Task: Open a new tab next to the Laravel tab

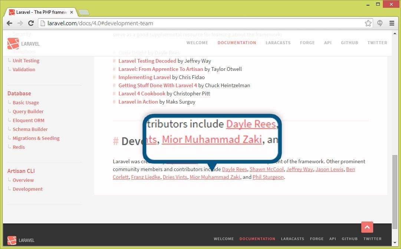Action: pyautogui.click(x=84, y=12)
